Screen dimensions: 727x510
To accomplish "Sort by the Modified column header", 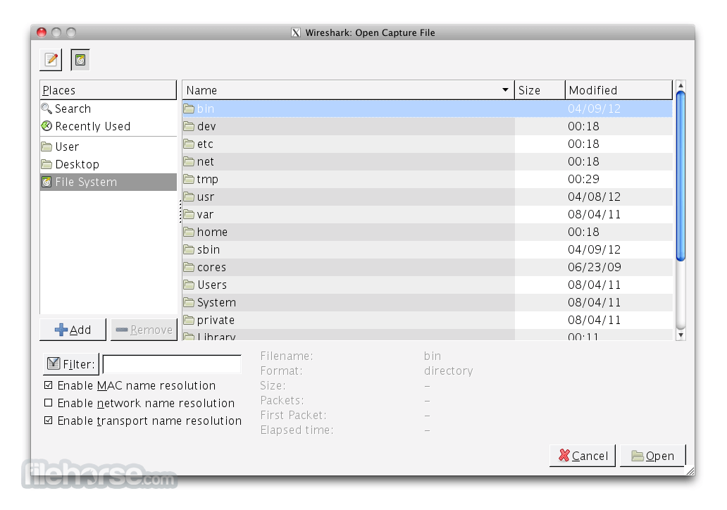I will [x=619, y=90].
